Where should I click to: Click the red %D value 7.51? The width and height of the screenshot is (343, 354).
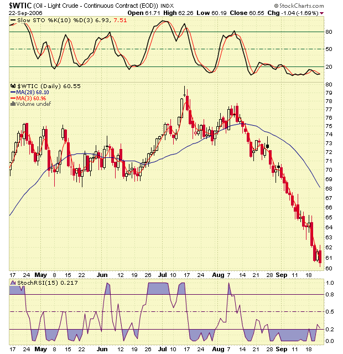click(120, 20)
